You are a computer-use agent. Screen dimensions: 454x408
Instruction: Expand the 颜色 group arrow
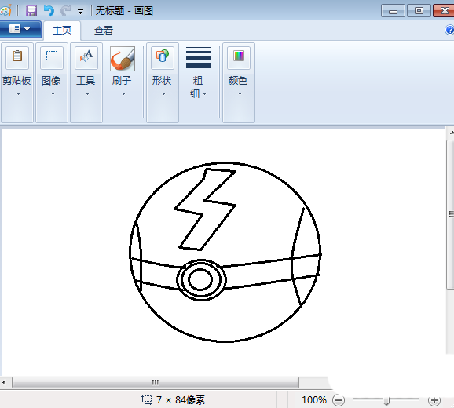coord(240,93)
